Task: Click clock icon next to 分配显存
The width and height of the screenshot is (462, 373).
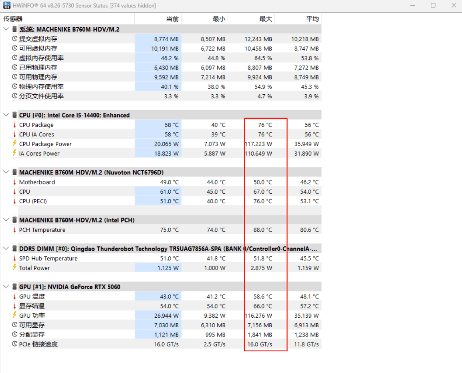Action: coord(14,334)
